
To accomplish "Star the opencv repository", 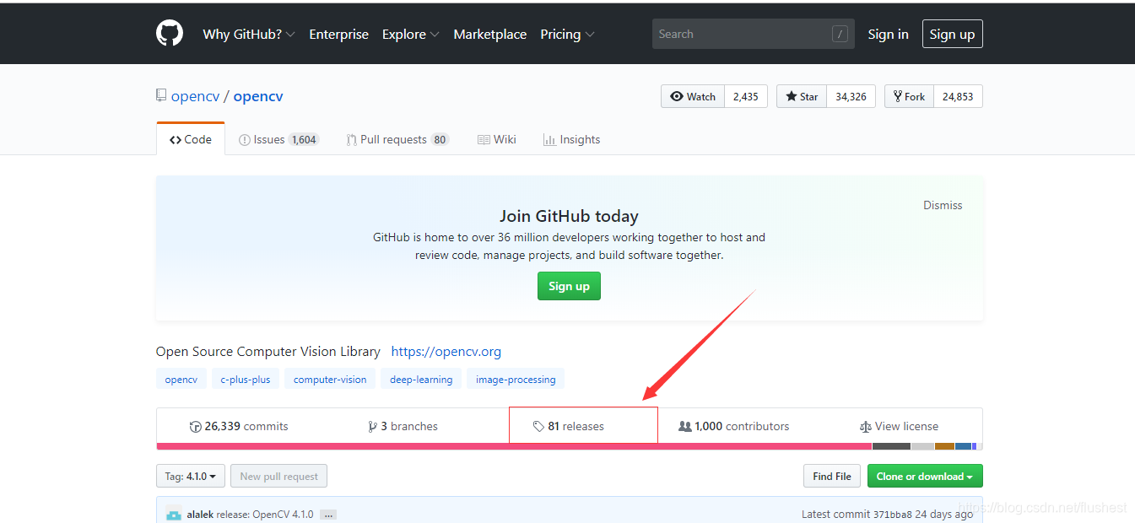I will click(x=802, y=96).
